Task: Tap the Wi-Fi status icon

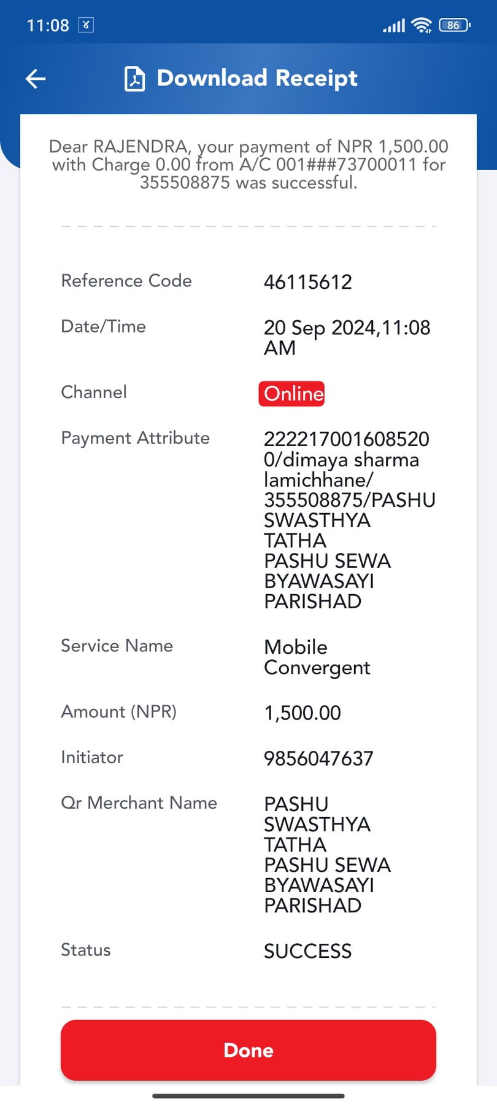Action: click(422, 25)
